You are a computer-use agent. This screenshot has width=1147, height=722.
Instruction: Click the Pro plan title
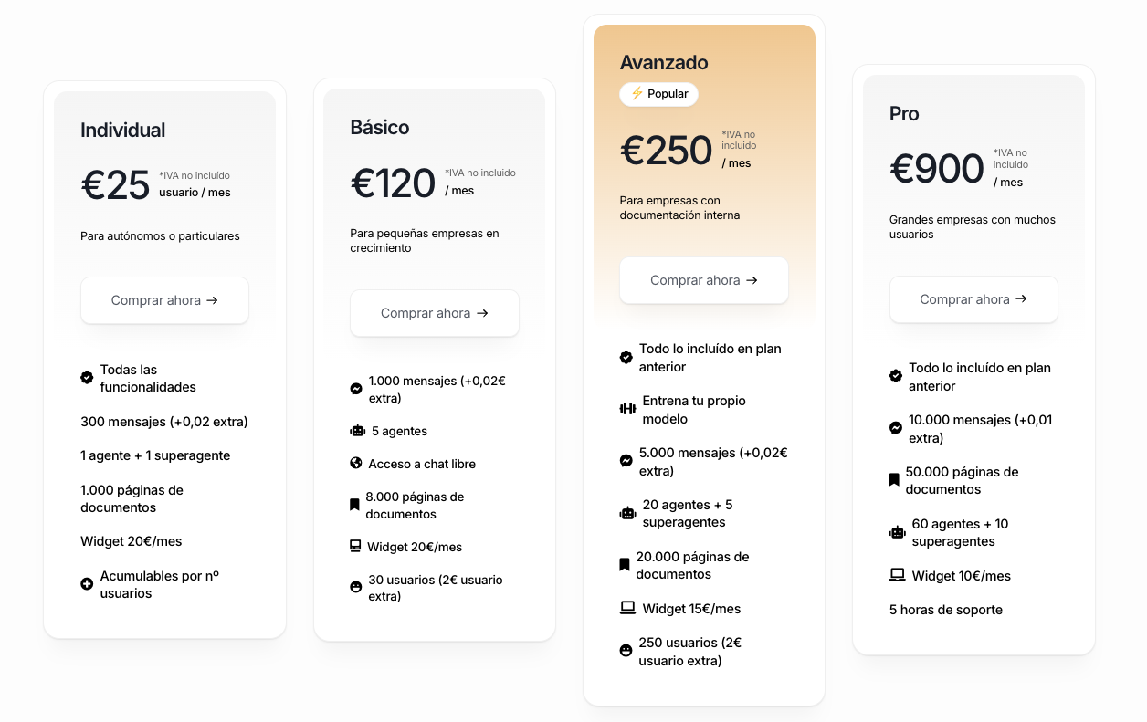[904, 114]
